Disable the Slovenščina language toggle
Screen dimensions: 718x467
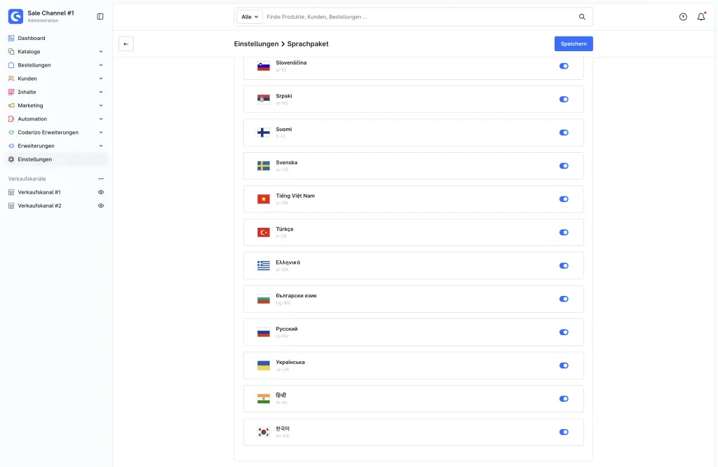pos(564,66)
